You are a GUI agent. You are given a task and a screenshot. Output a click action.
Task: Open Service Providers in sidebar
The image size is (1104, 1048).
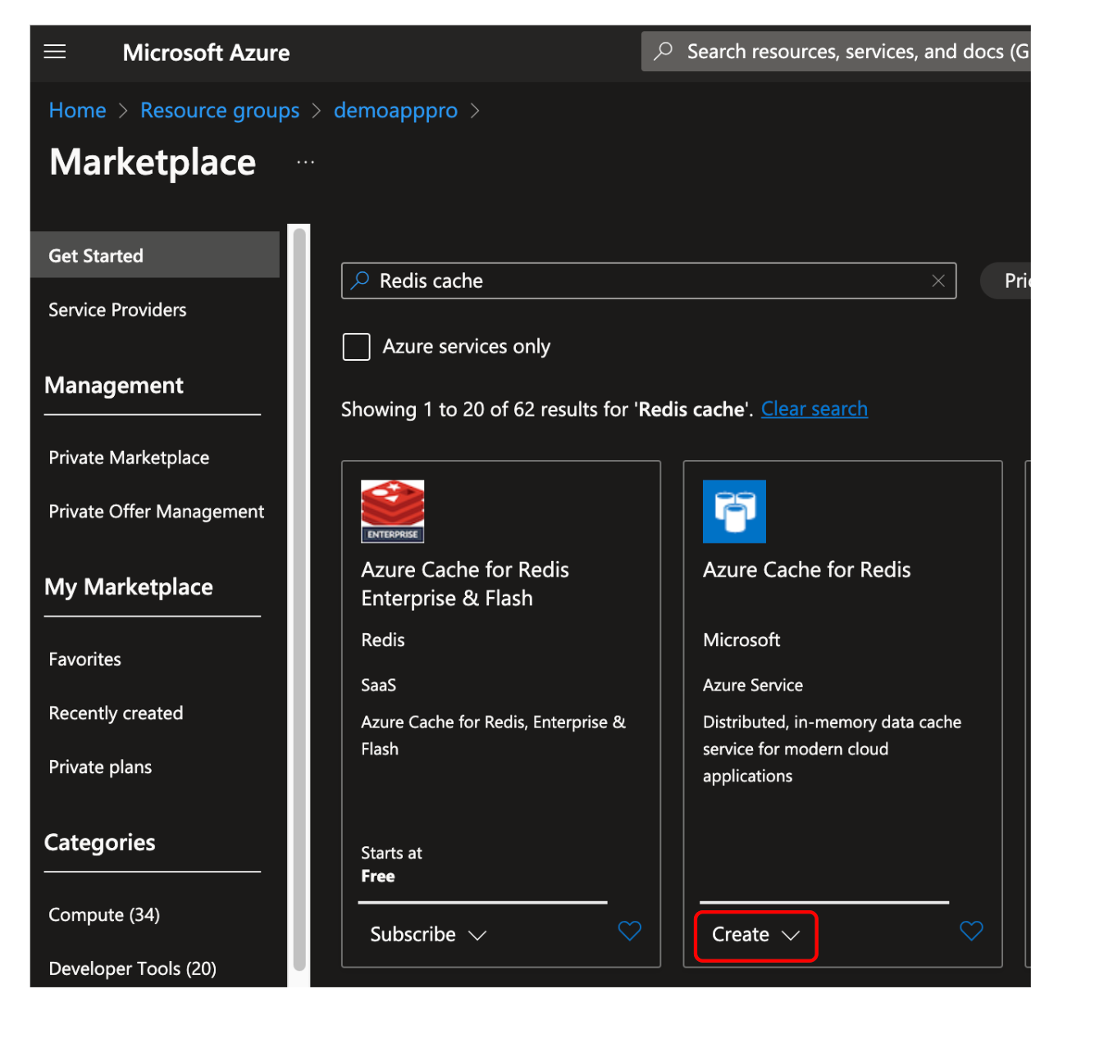117,310
